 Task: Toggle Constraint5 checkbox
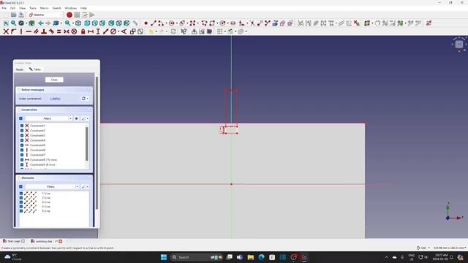click(22, 145)
